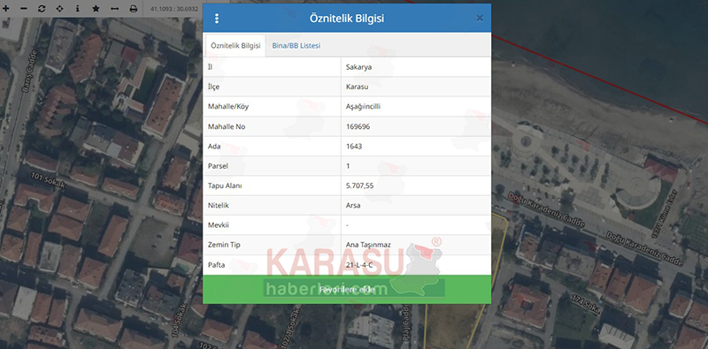Select the Zemin Tip value Ana Taşınmaz
Screen dimensions: 708x349
click(368, 245)
